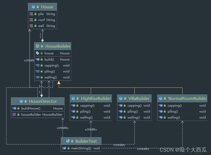Click the roof field name in House
This screenshot has width=211, height=155.
click(x=41, y=20)
